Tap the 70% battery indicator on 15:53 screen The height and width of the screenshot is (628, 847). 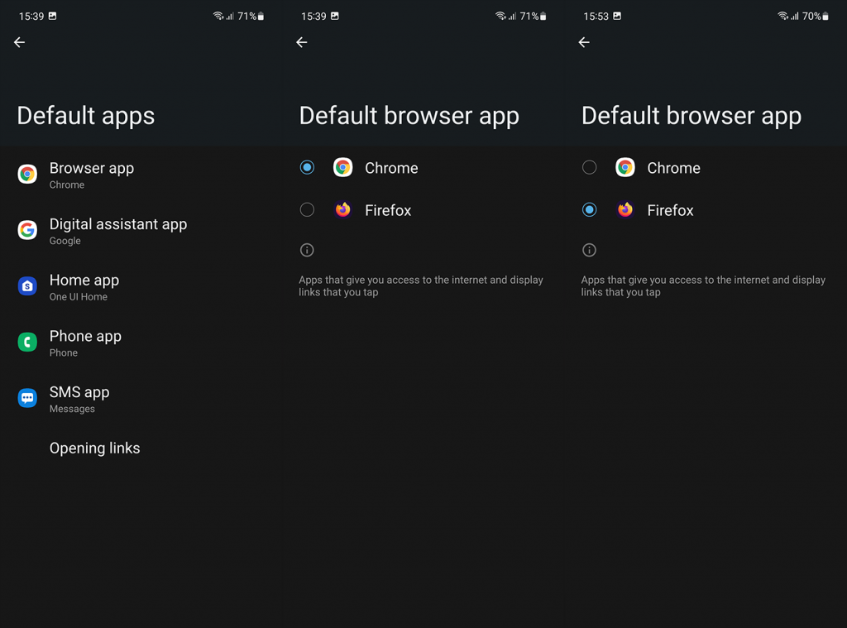pos(815,17)
